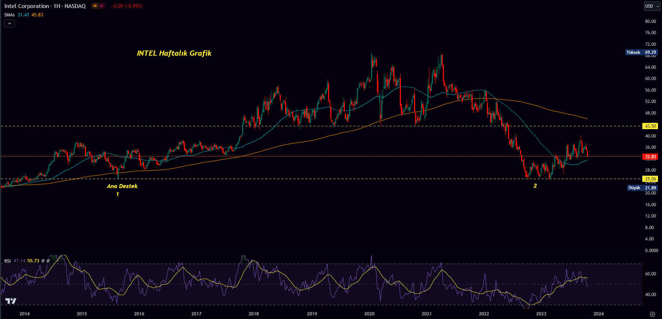Click the 80.00 label on price scale
The width and height of the screenshot is (662, 319).
coord(650,21)
